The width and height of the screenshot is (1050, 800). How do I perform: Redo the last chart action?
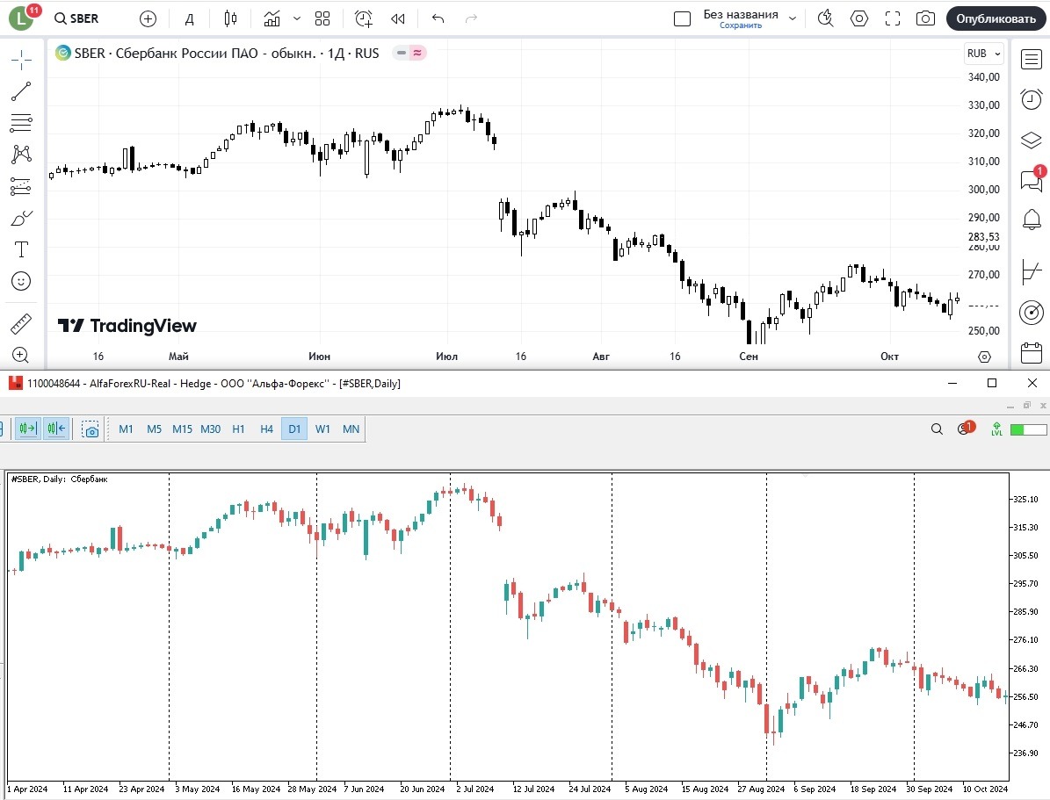click(x=472, y=18)
